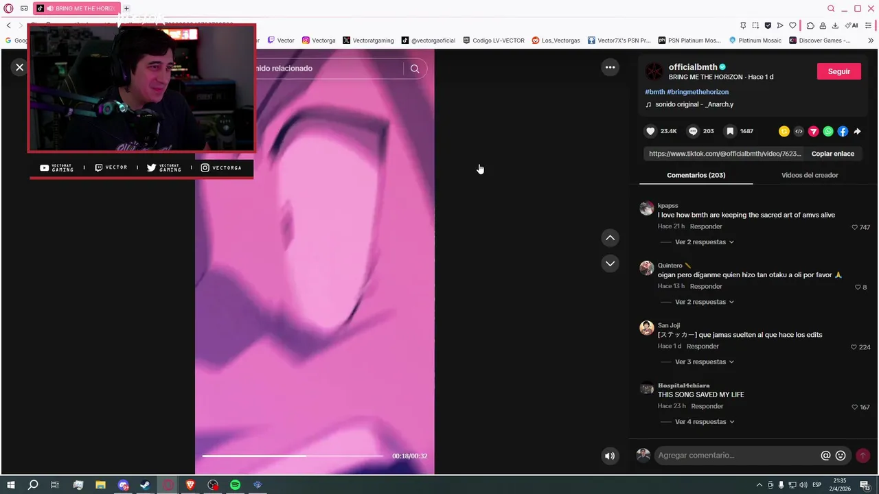The image size is (879, 494).
Task: Like kpapss comment with 747 likes
Action: (854, 227)
